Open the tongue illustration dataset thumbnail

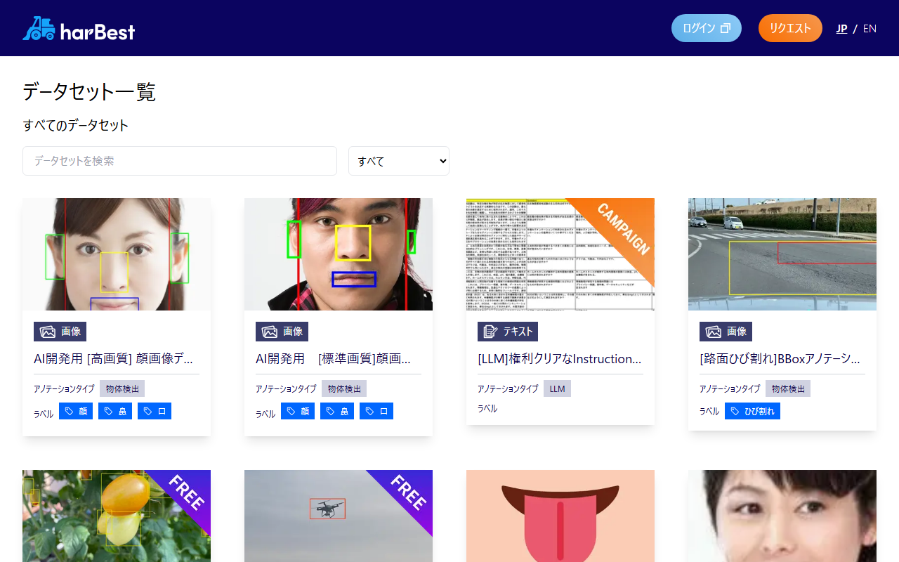click(x=560, y=516)
